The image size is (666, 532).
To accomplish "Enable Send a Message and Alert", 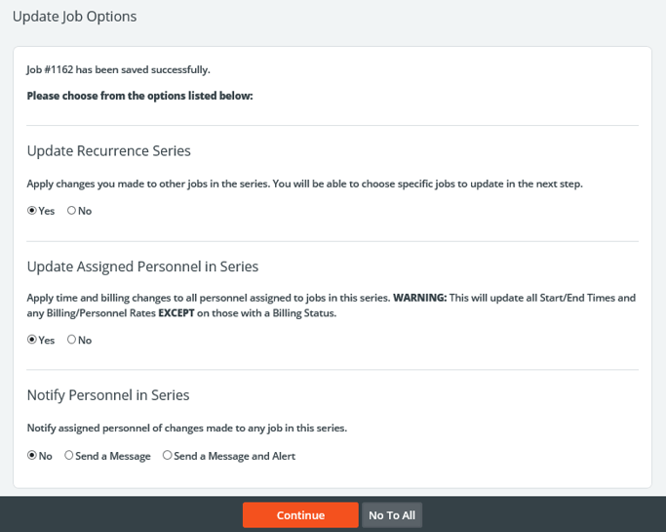I will click(x=168, y=456).
